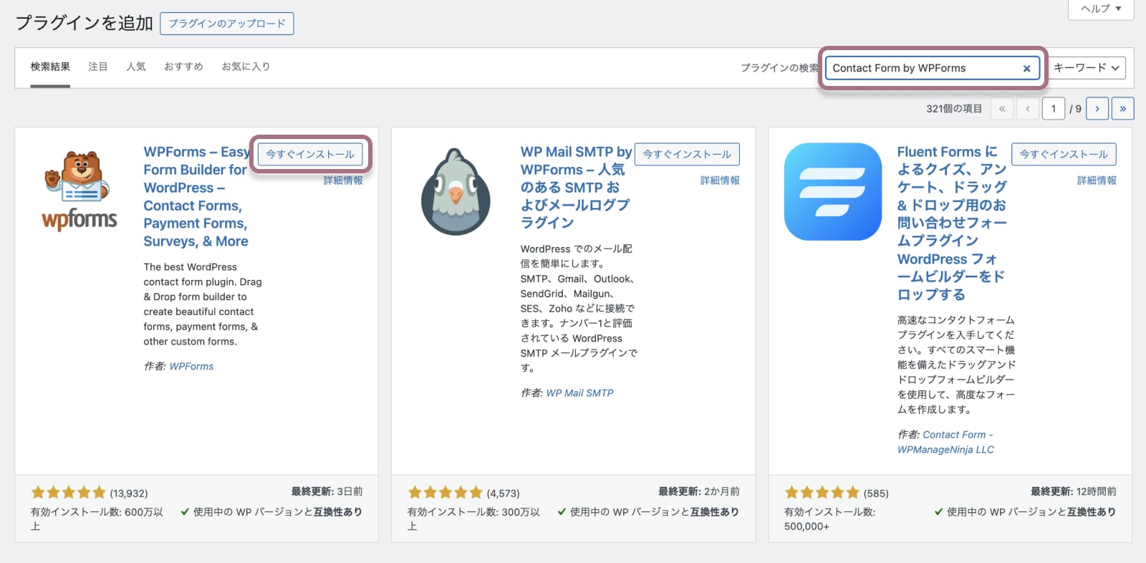The height and width of the screenshot is (563, 1146).
Task: Click WP Mail SMTP 最終更新: 2か月前 text
Action: (x=699, y=491)
